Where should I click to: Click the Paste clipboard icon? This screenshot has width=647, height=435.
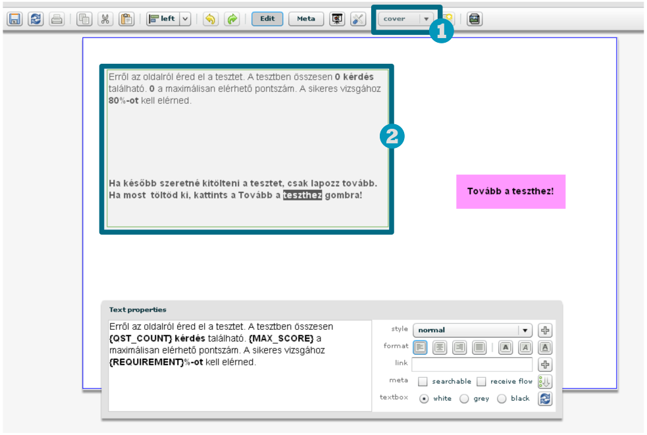point(126,19)
